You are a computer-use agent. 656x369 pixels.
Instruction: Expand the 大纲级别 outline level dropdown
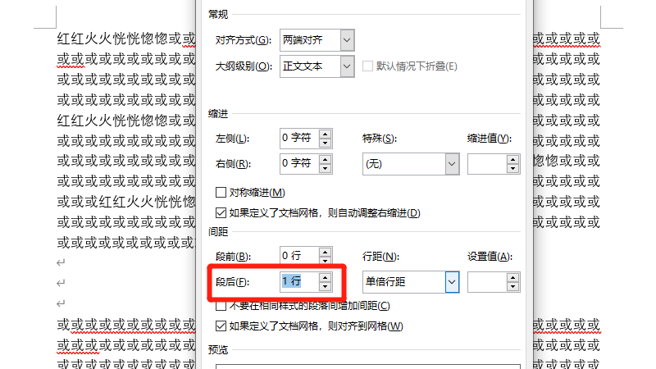(x=347, y=66)
